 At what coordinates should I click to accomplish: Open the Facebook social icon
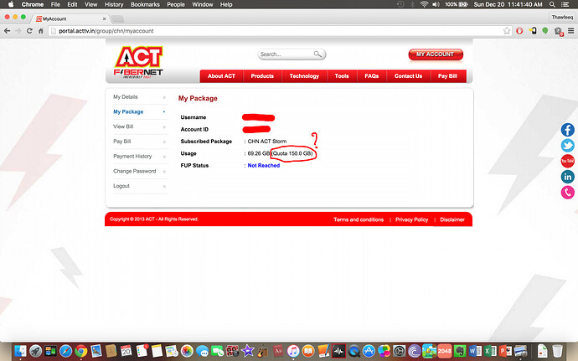coord(568,130)
